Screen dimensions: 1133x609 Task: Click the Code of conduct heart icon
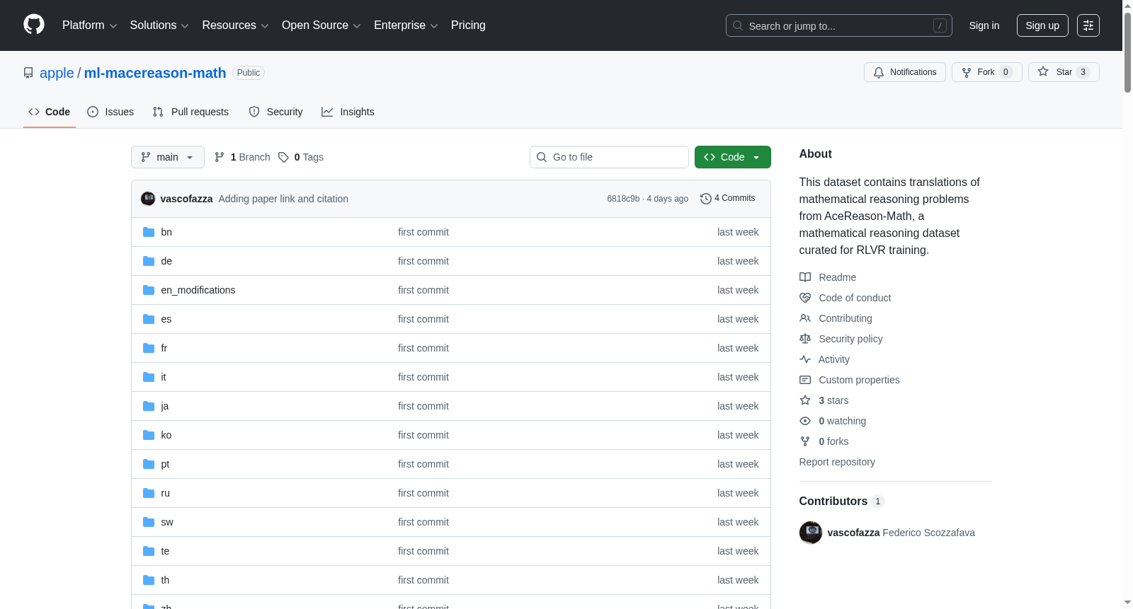click(805, 298)
